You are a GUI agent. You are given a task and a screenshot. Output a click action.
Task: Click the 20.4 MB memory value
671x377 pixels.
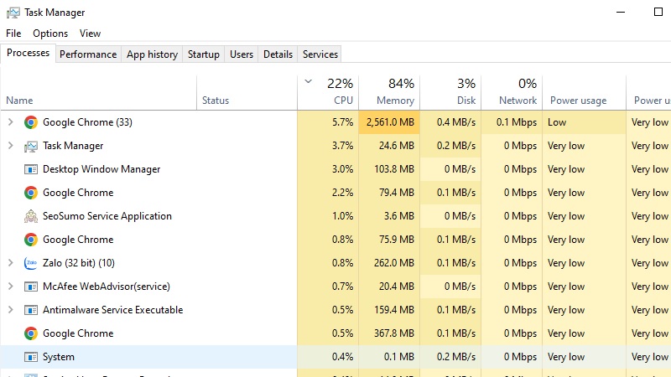tap(396, 287)
